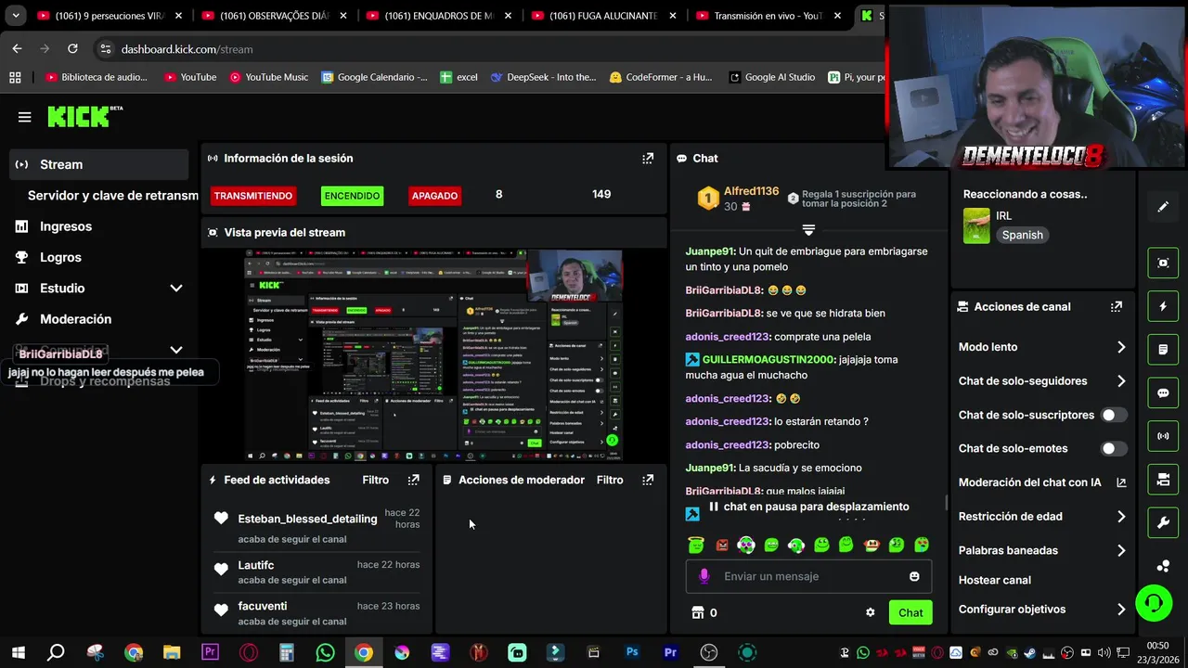Open Modo lento options arrow
Viewport: 1188px width, 668px height.
(x=1121, y=347)
